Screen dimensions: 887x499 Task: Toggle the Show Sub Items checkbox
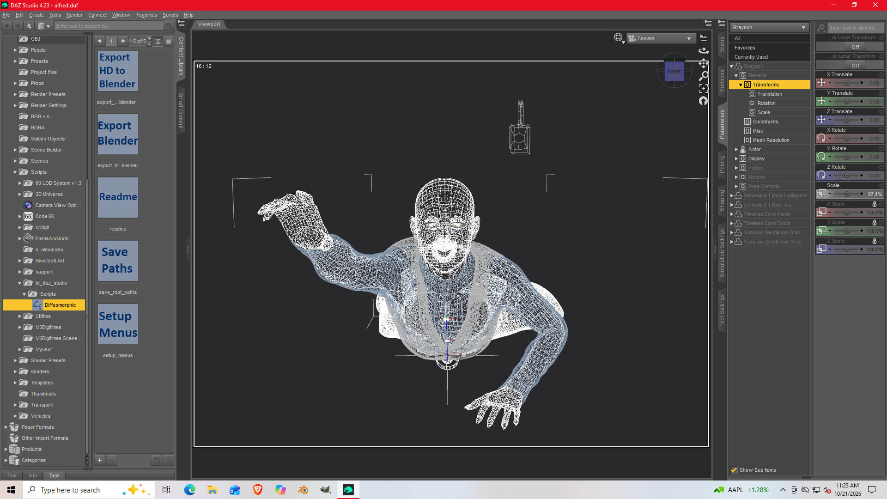[x=734, y=470]
